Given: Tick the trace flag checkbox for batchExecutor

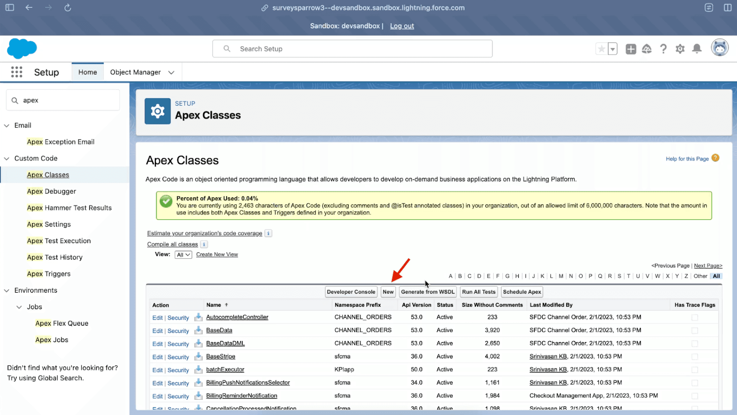Looking at the screenshot, I should pyautogui.click(x=695, y=370).
